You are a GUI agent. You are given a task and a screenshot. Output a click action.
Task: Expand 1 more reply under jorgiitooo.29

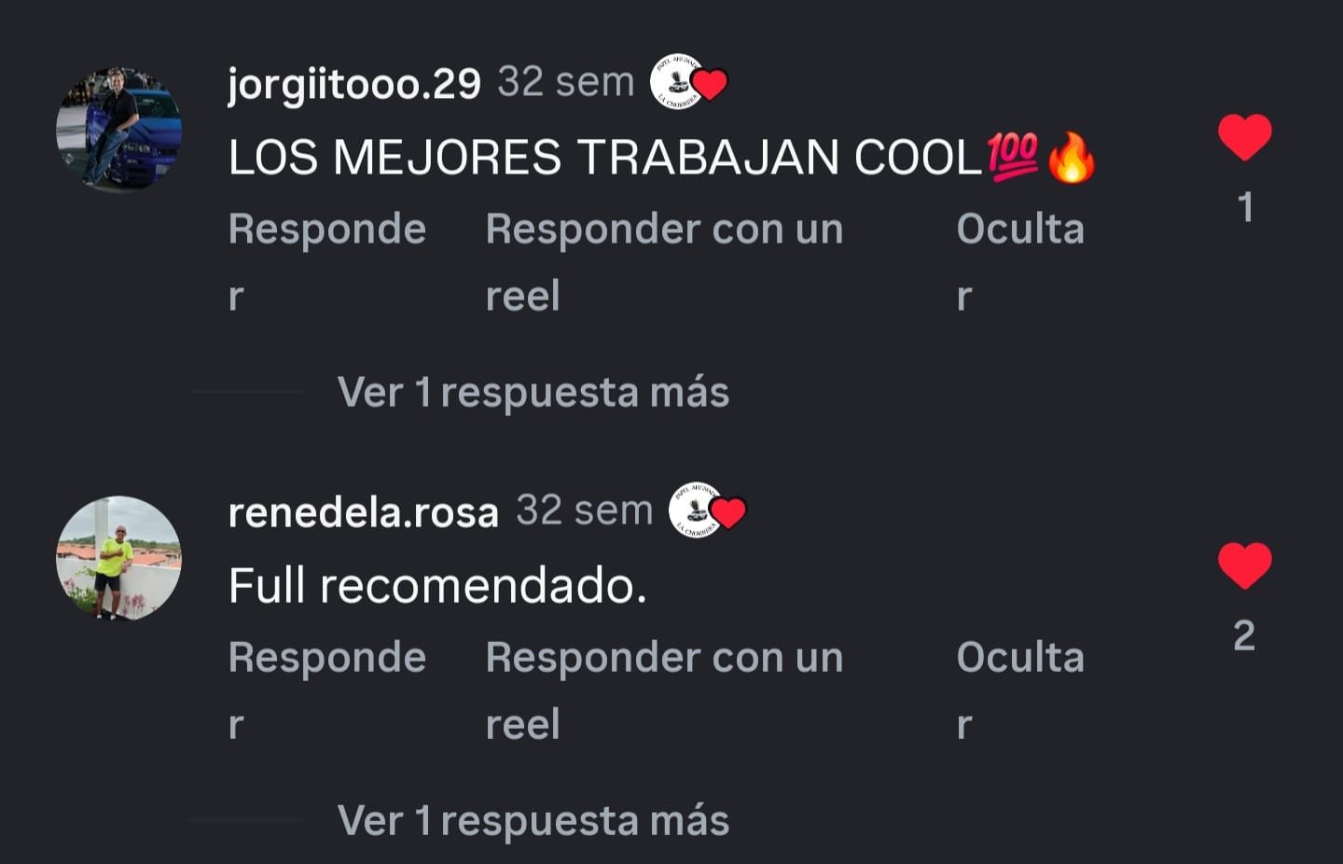tap(533, 392)
